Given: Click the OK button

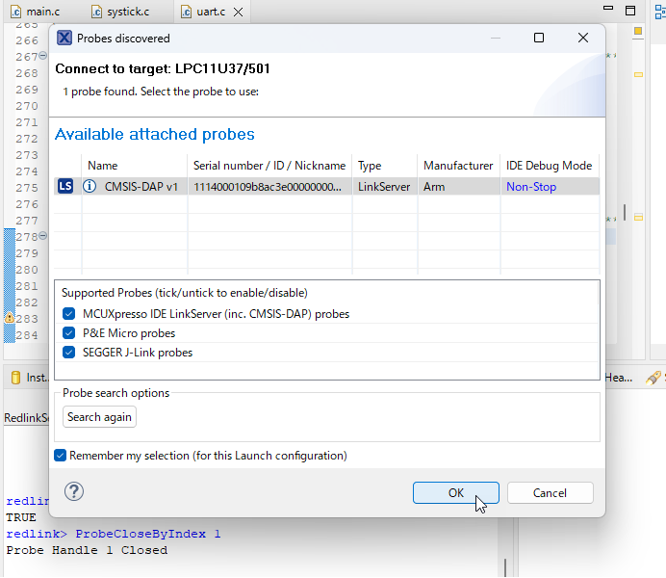Looking at the screenshot, I should point(456,492).
